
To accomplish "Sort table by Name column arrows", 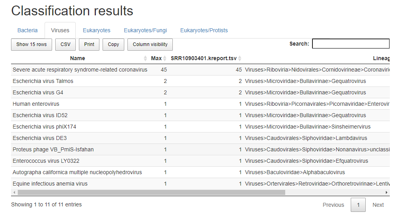I will pos(145,58).
